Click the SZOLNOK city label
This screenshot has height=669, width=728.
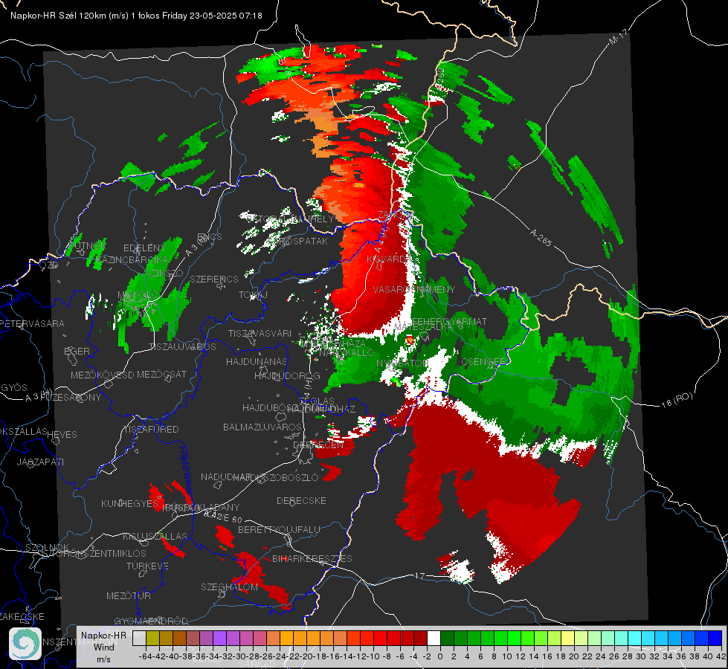(x=48, y=547)
